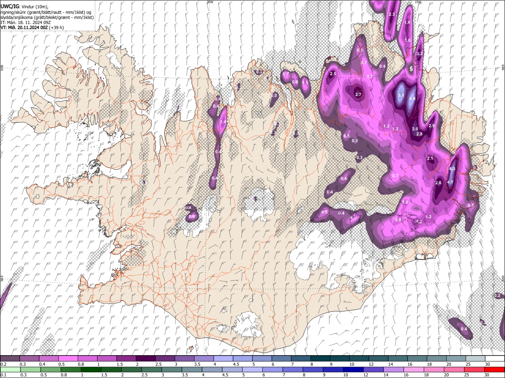Image resolution: width=505 pixels, height=378 pixels.
Task: Click the 1.4 value in the narrow western band
Action: tap(223, 122)
